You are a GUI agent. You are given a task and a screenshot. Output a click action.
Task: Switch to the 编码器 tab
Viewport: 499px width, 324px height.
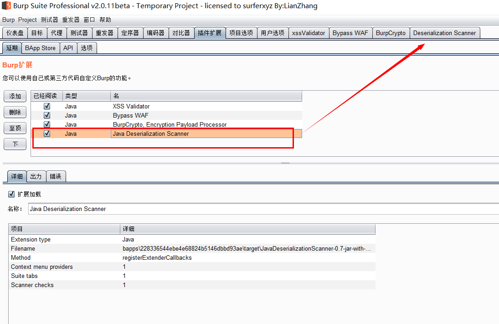coord(155,33)
